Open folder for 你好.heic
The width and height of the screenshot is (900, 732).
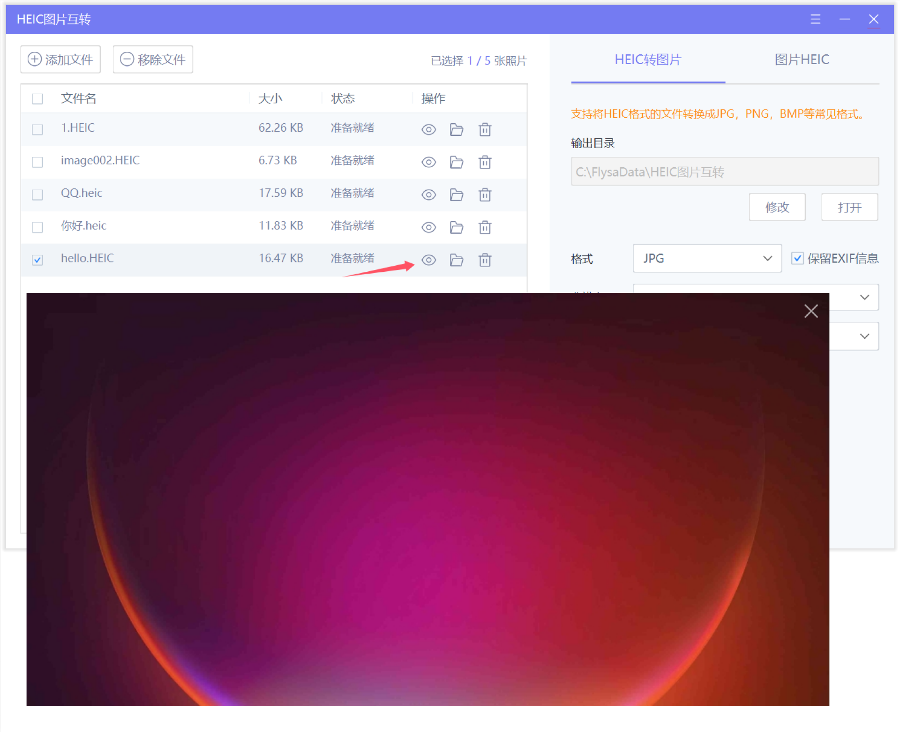tap(456, 227)
